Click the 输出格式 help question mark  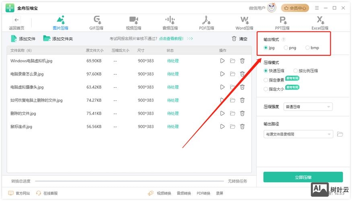click(284, 39)
